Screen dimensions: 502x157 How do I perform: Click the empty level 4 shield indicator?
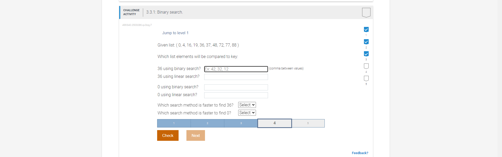pos(366,66)
